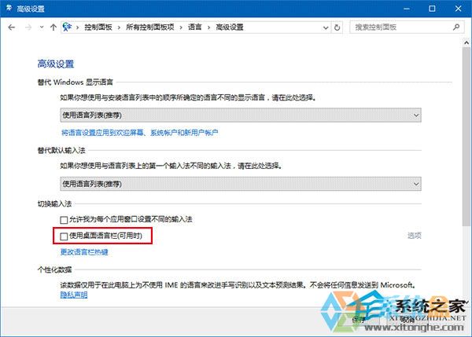472x337 pixels.
Task: Open 更改语言栏热键 link
Action: tap(84, 252)
